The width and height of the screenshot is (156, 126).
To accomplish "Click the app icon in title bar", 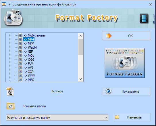I will coord(4,4).
